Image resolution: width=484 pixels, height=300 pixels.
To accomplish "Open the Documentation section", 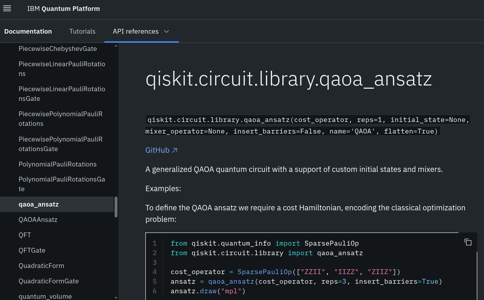I will (28, 31).
